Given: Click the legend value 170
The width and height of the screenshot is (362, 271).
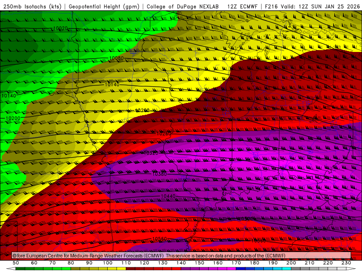Looking at the screenshot, I should click(236, 263).
